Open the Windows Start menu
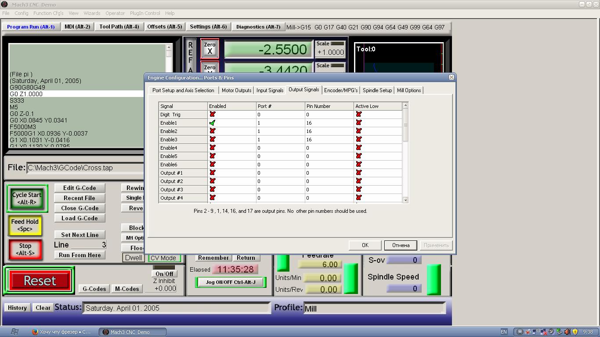The height and width of the screenshot is (337, 600). [14, 332]
